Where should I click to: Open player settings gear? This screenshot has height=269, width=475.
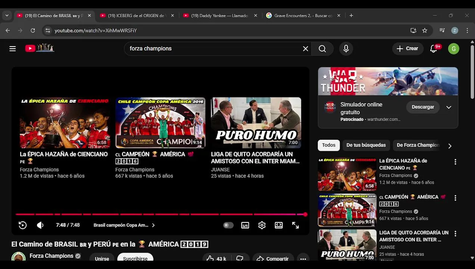[262, 225]
